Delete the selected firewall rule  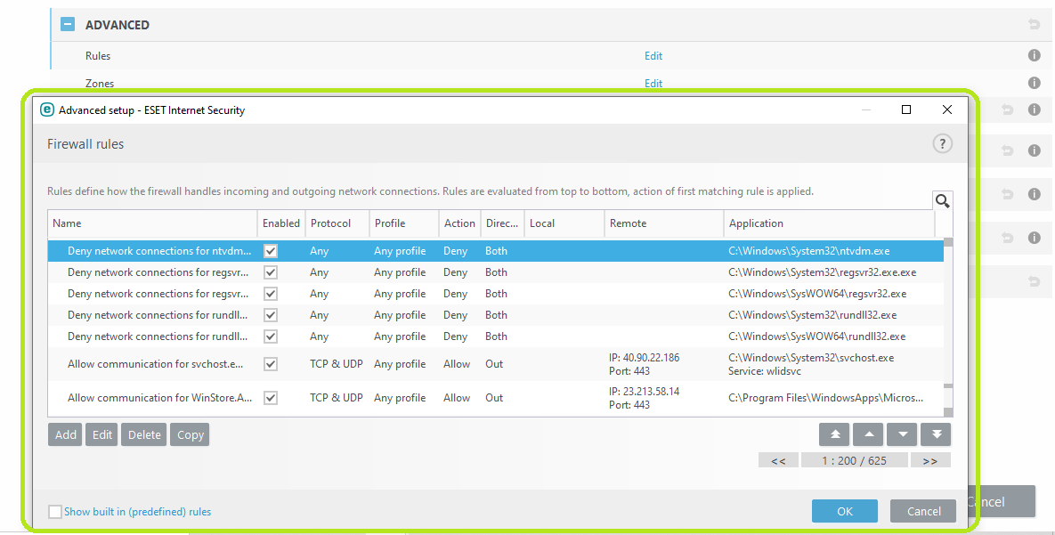[144, 434]
